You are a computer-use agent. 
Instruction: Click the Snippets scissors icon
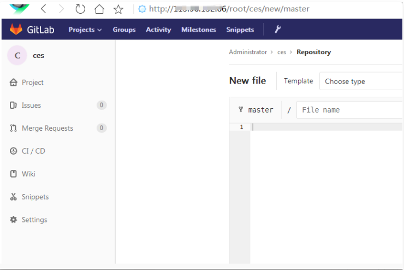coord(14,197)
